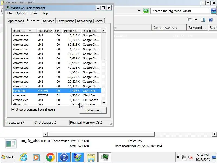
Task: Select chrome.exe process using 18,316 K
Action: (x=57, y=35)
